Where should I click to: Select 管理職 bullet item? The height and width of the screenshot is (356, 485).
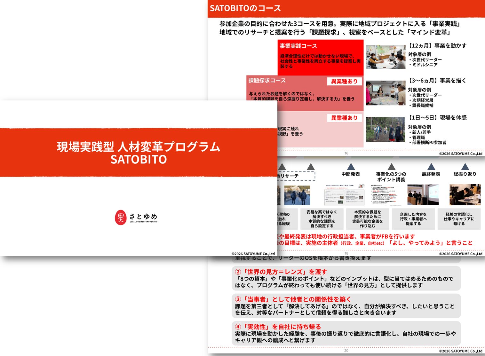[x=417, y=137]
